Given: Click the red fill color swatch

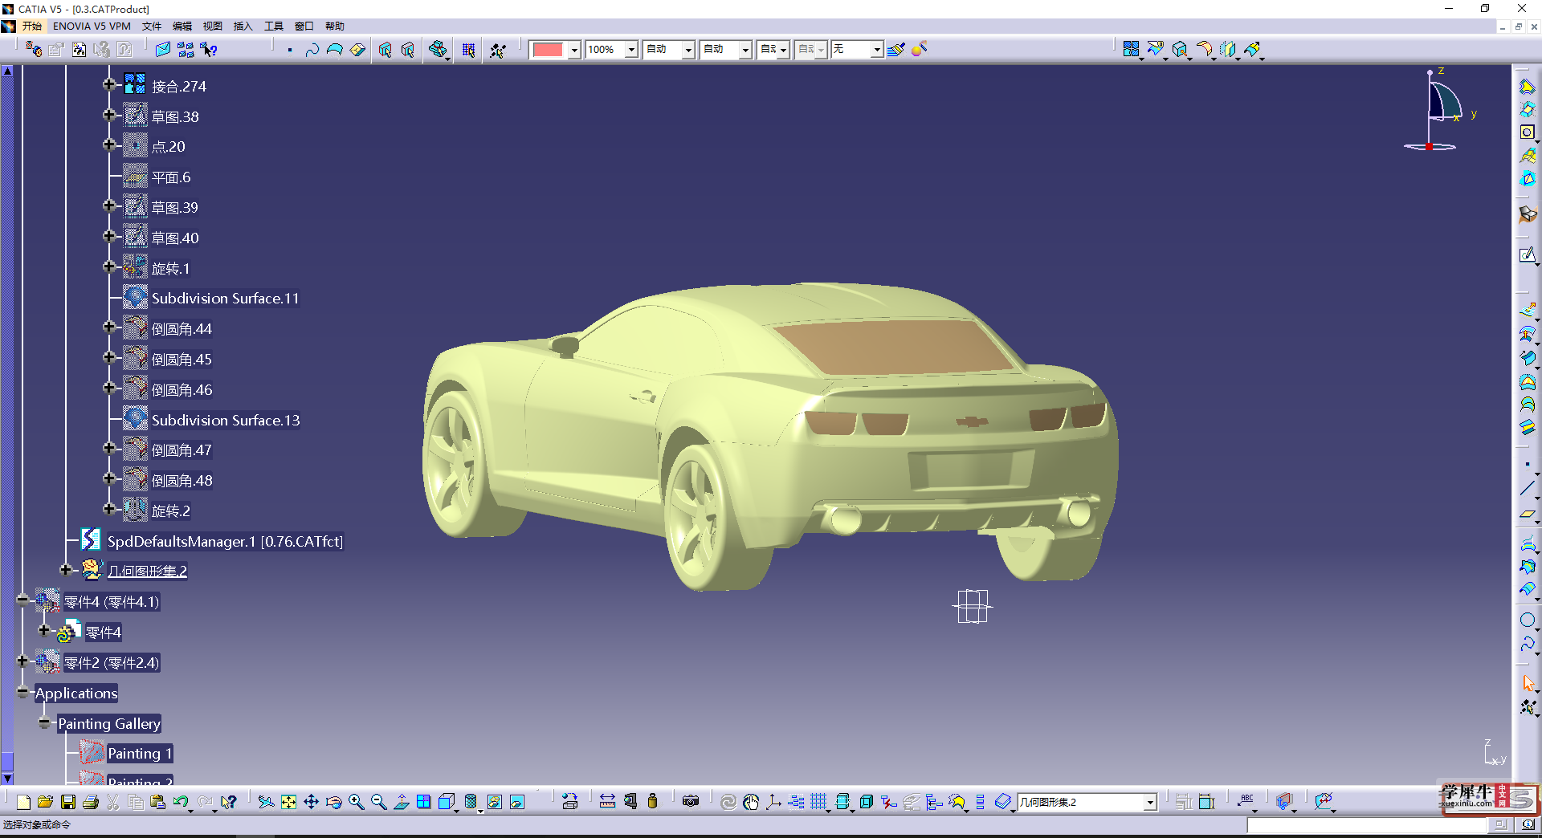Looking at the screenshot, I should coord(548,50).
